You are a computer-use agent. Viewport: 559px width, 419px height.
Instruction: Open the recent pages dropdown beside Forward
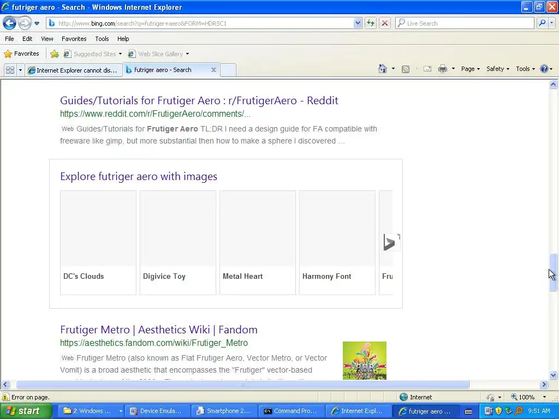click(37, 23)
